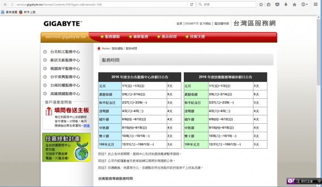Click 農曆春節 cell in left table

pos(110,94)
